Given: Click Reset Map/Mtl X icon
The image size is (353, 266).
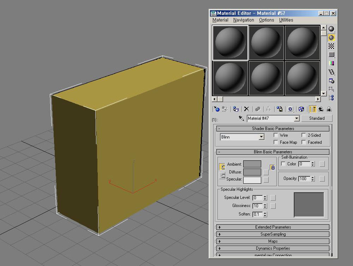Looking at the screenshot, I should click(246, 109).
